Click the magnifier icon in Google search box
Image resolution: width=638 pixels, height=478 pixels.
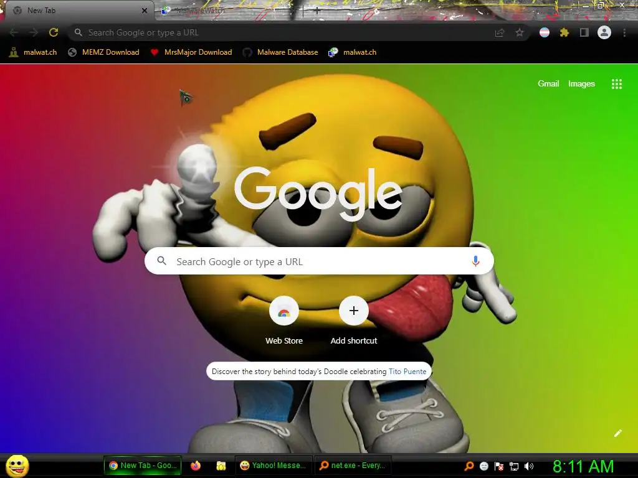pyautogui.click(x=161, y=261)
